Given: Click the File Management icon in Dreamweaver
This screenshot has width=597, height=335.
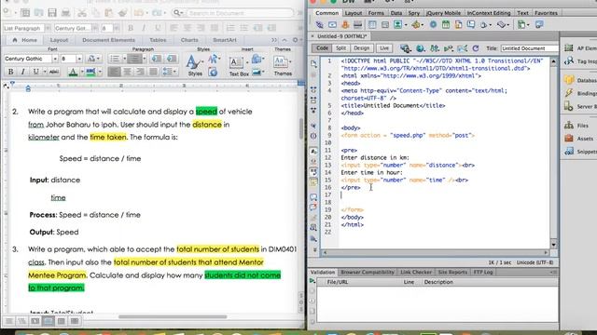Looking at the screenshot, I should 435,48.
